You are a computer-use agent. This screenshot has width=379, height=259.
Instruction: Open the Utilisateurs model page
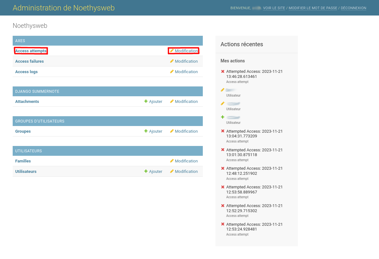pos(26,171)
